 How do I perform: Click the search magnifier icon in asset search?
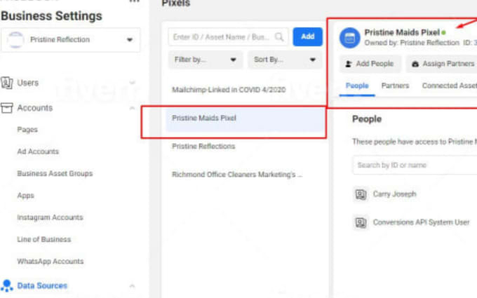click(x=279, y=37)
